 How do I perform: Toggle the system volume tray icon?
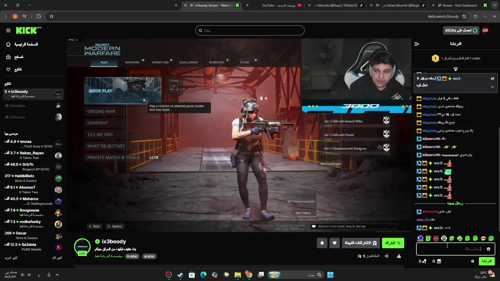pos(22,275)
